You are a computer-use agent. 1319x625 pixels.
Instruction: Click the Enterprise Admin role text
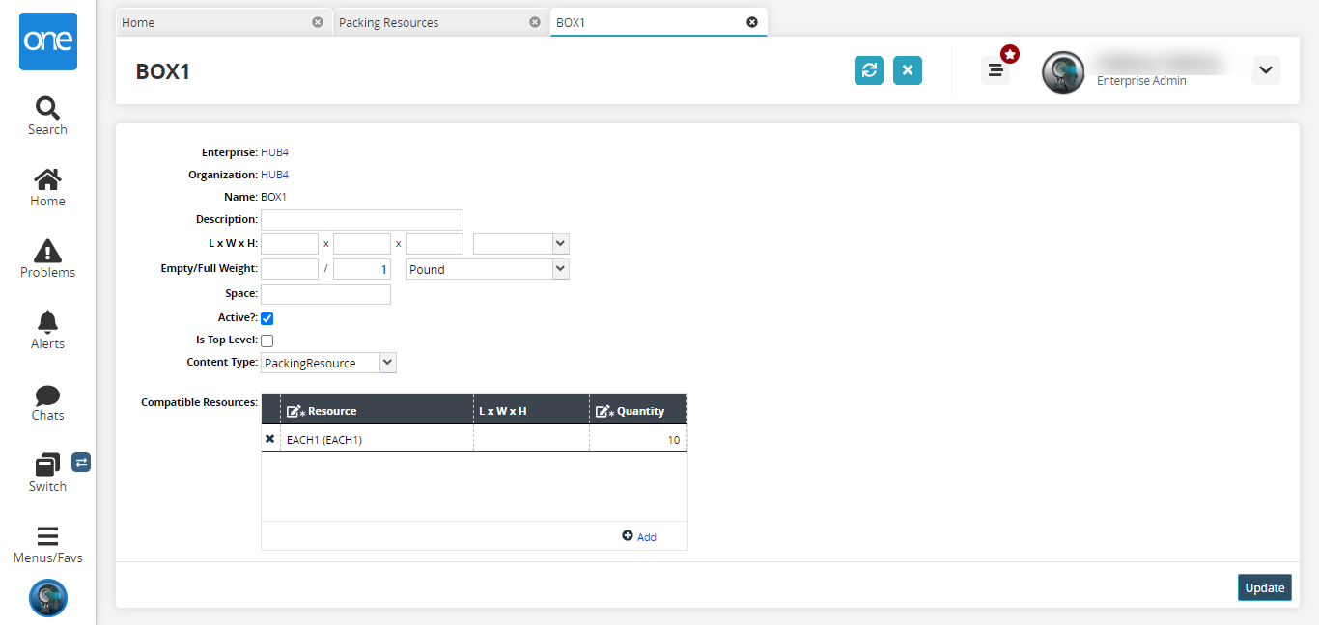[1141, 81]
